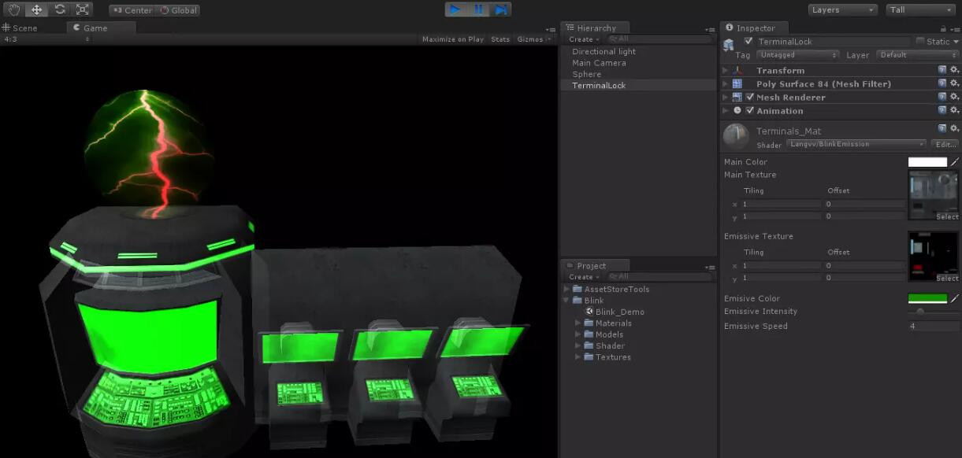Viewport: 962px width, 458px height.
Task: Select the Rotate tool
Action: pyautogui.click(x=60, y=10)
